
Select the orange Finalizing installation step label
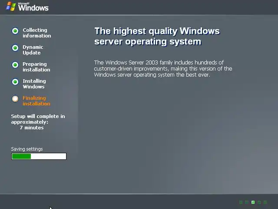(x=36, y=101)
